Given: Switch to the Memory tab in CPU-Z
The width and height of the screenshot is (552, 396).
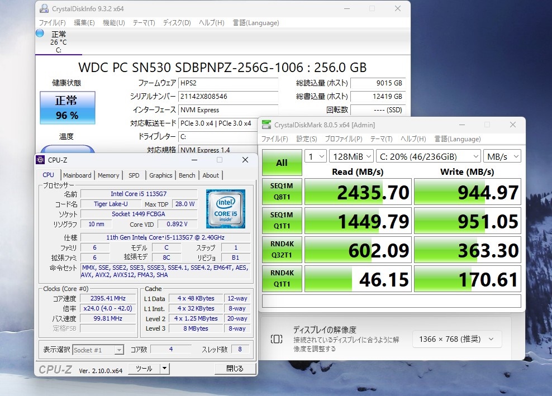Looking at the screenshot, I should 108,175.
